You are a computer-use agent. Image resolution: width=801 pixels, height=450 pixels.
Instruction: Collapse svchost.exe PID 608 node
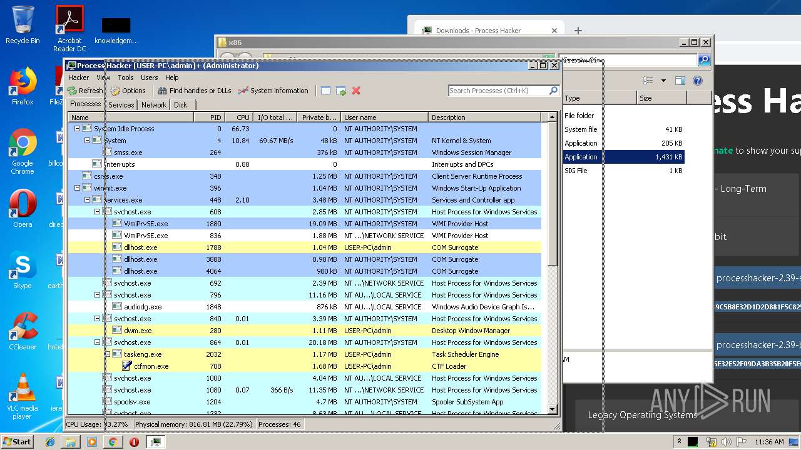tap(98, 212)
